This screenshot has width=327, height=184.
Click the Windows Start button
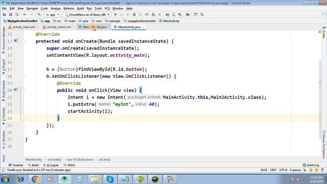click(x=5, y=179)
